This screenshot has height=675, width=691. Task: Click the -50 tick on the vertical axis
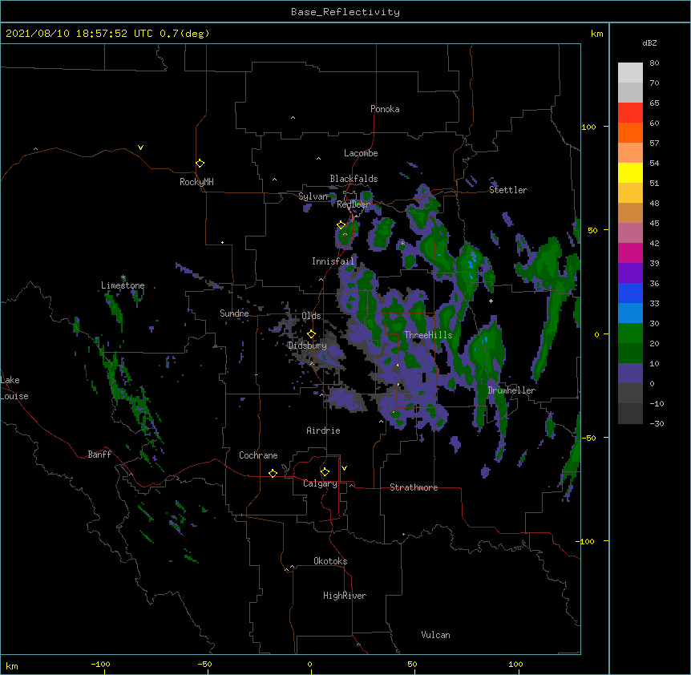(x=588, y=438)
